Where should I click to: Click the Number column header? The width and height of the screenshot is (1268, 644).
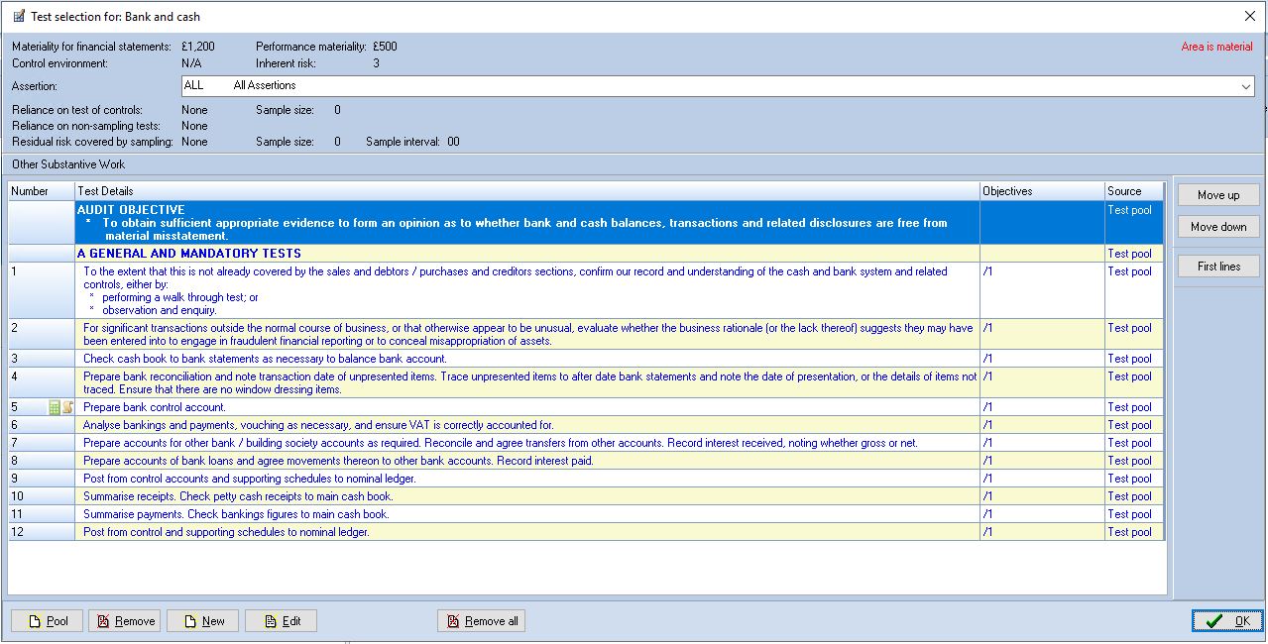pyautogui.click(x=42, y=191)
